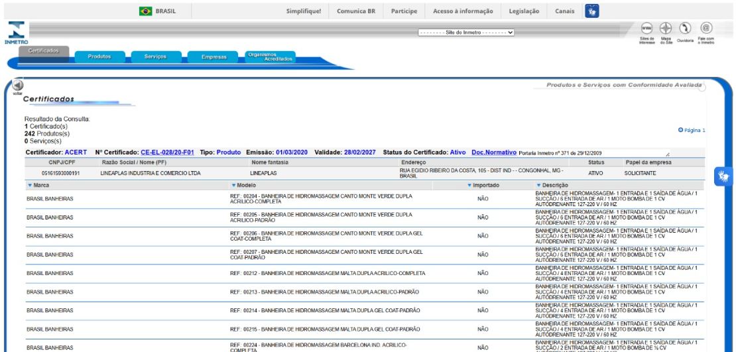Go back with the voltar arrow
Viewport: 736px width, 352px height.
[x=17, y=85]
